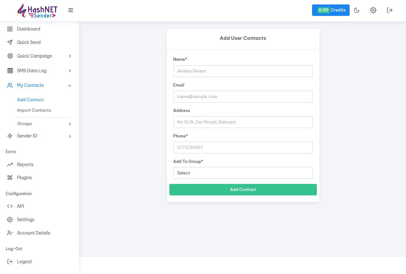Screen dimensions: 406x274
Task: Click the Phone number input field
Action: (243, 147)
